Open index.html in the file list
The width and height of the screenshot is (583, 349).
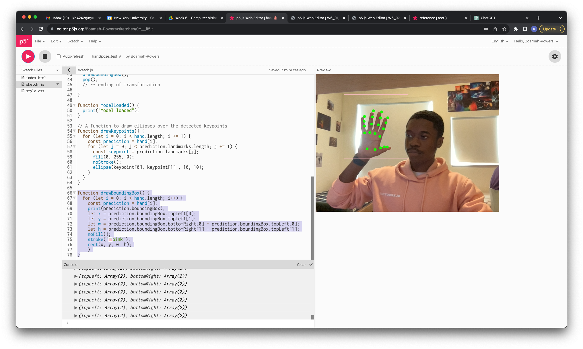click(x=36, y=78)
